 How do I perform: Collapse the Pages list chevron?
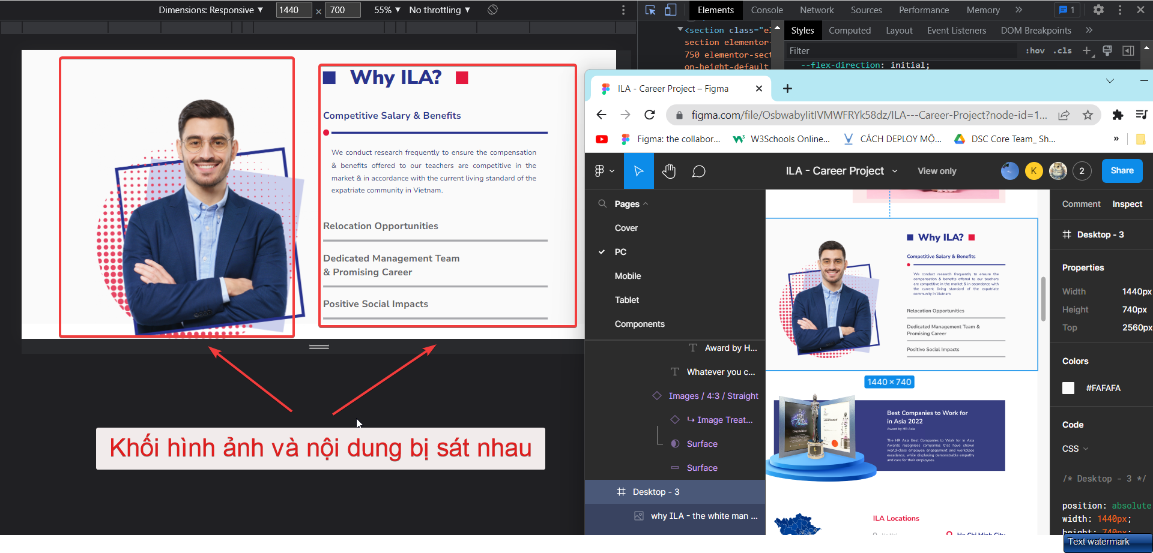click(x=646, y=204)
